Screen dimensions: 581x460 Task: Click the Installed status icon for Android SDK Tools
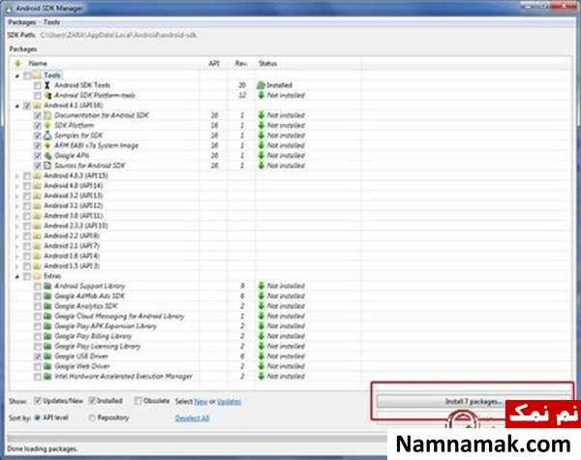pos(261,85)
